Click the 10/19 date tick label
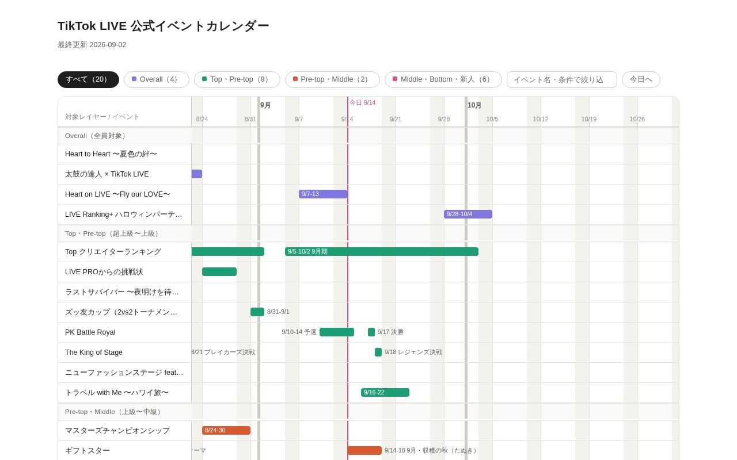The width and height of the screenshot is (737, 460). (589, 120)
